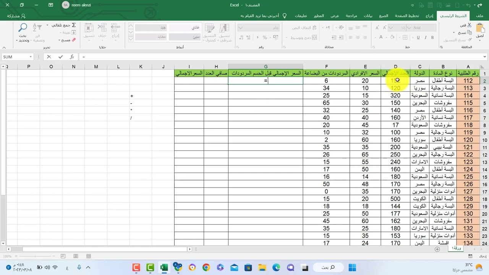Open Chrome from the Windows taskbar
Screen dimensions: 489x275
coord(206,268)
